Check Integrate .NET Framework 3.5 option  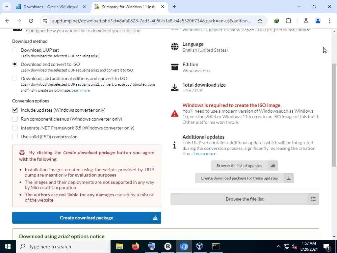pyautogui.click(x=15, y=128)
